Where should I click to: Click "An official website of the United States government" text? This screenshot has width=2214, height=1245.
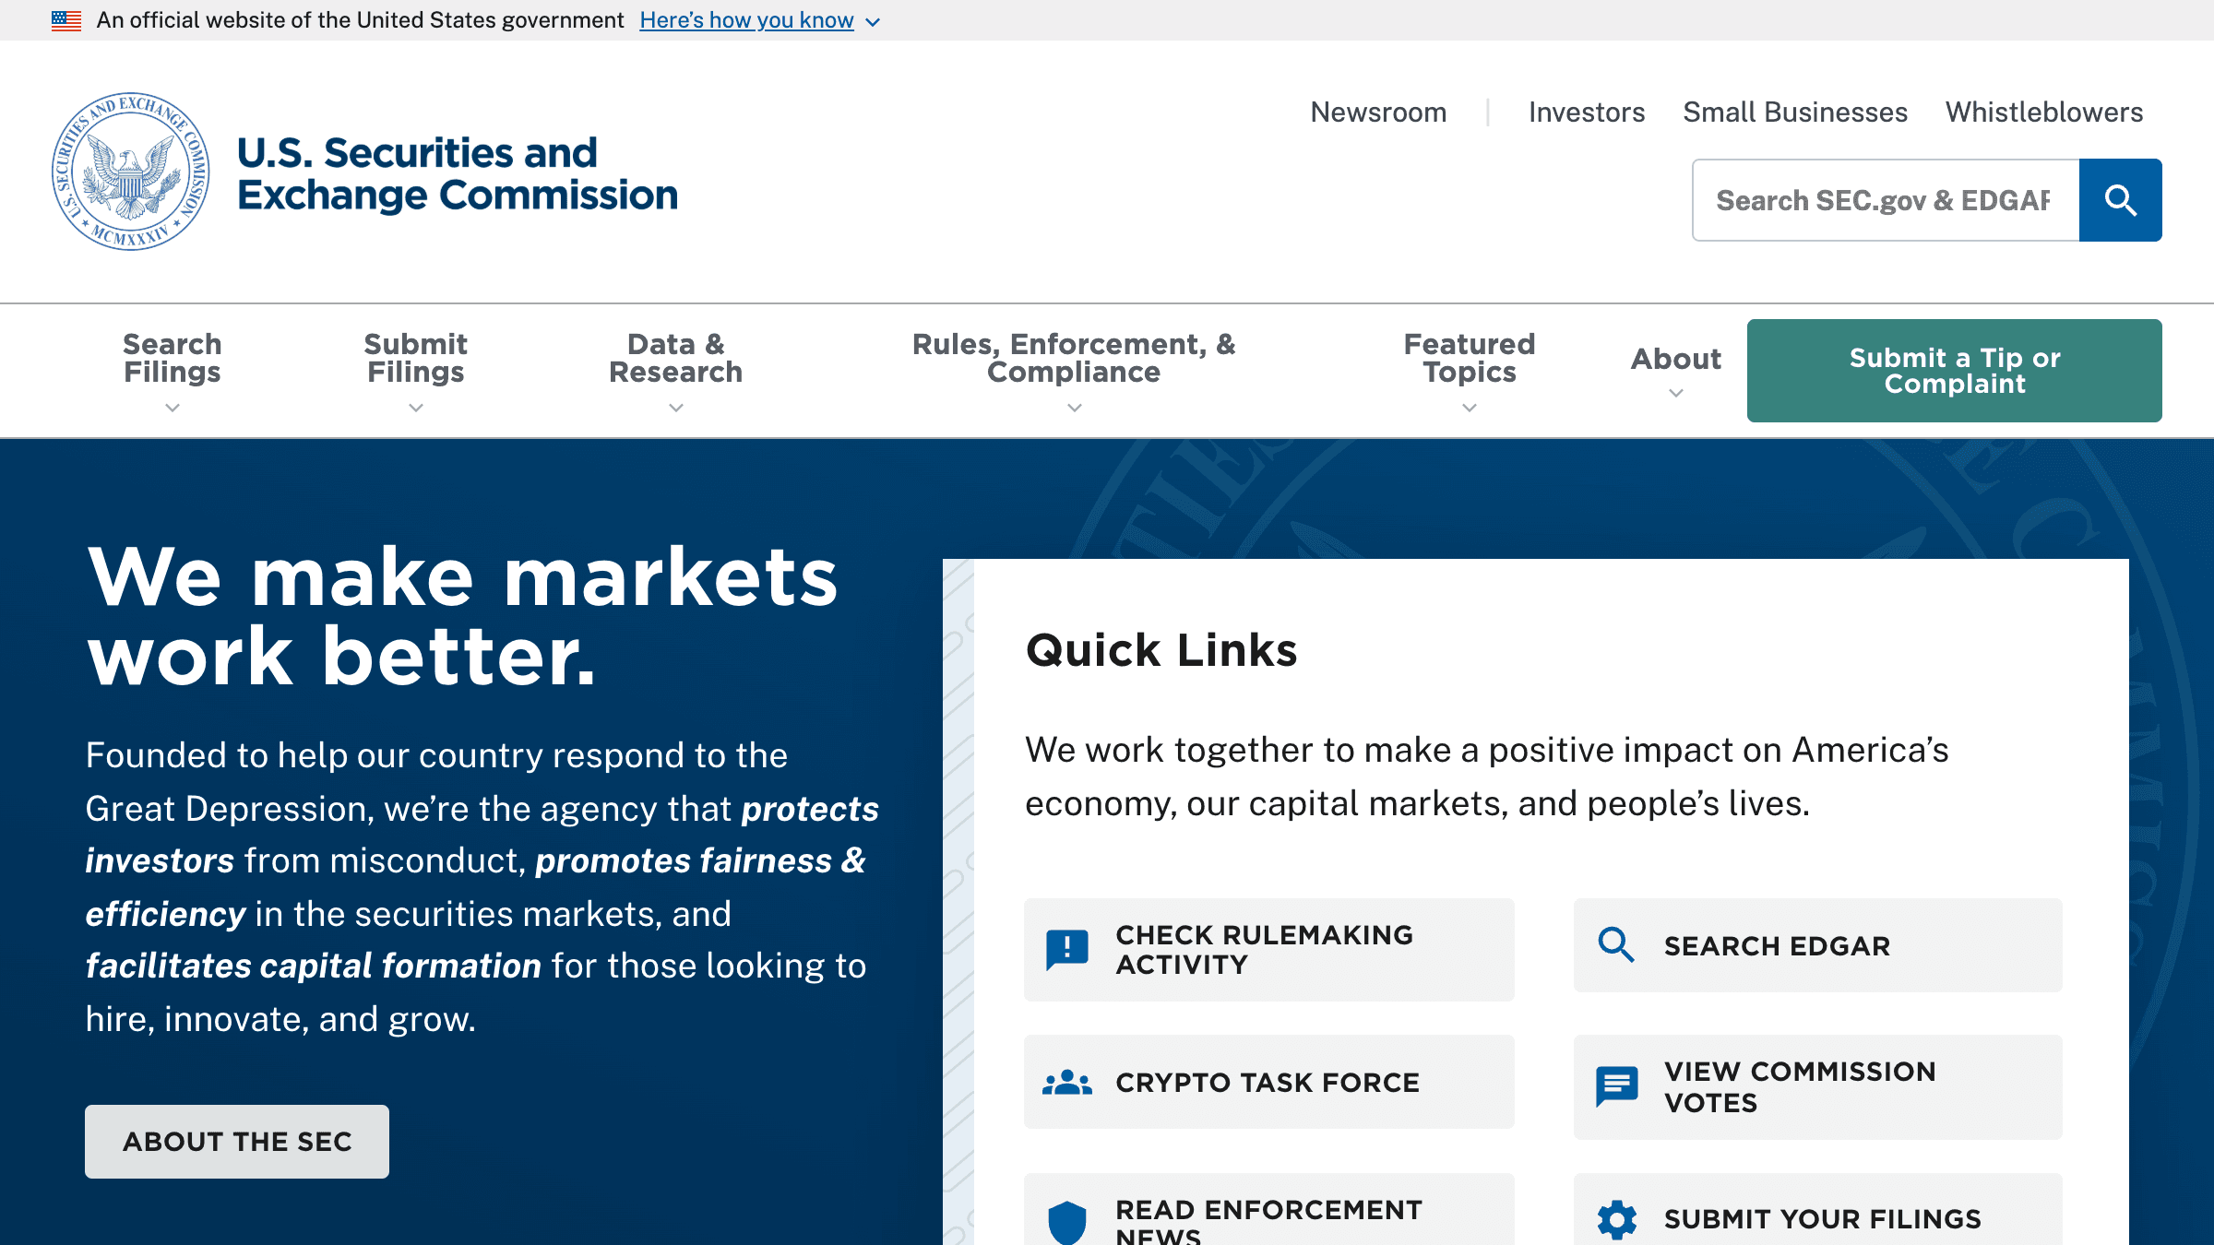[360, 20]
